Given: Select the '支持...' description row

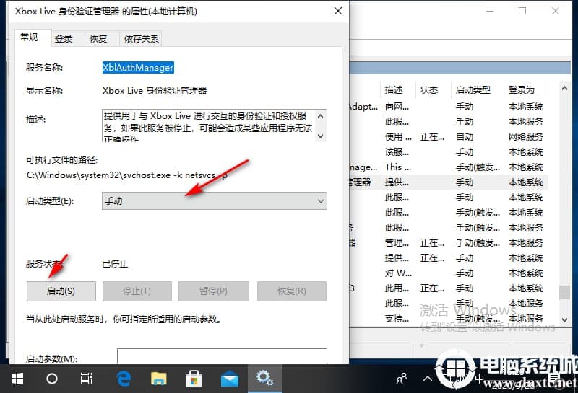Looking at the screenshot, I should [x=397, y=318].
